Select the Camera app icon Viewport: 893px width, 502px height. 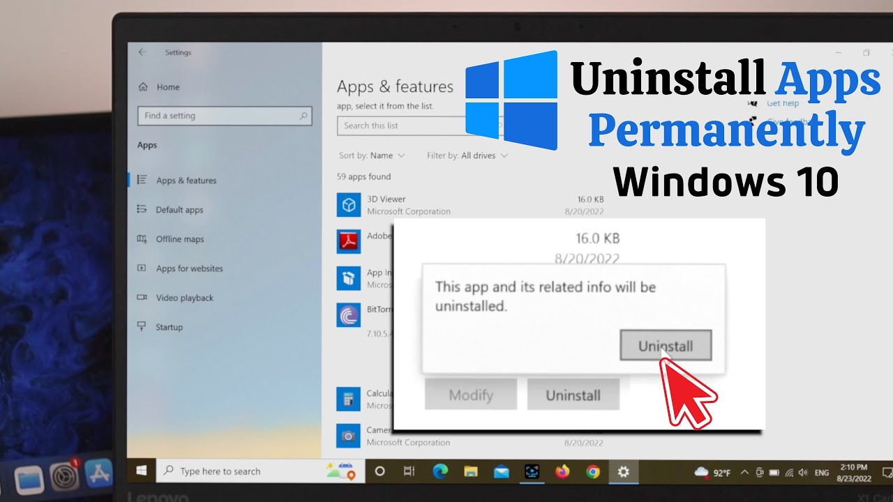348,436
